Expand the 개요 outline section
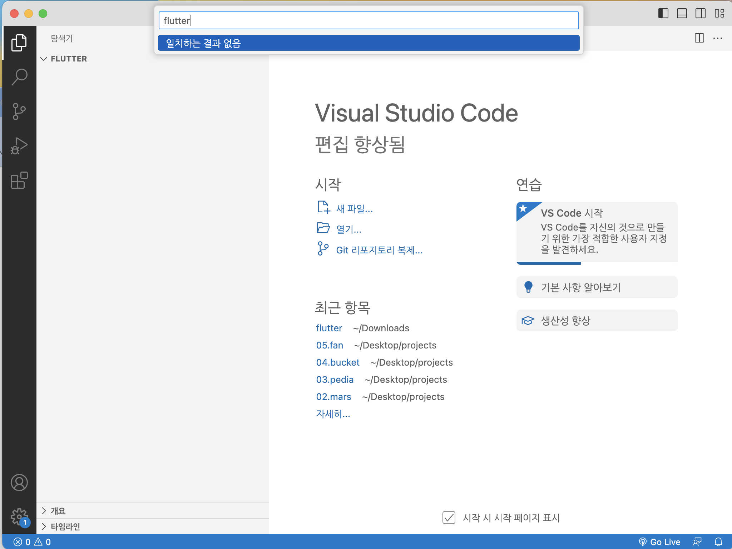 (153, 511)
